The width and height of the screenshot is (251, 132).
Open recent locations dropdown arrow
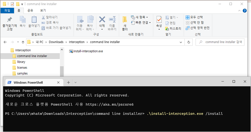(18, 42)
